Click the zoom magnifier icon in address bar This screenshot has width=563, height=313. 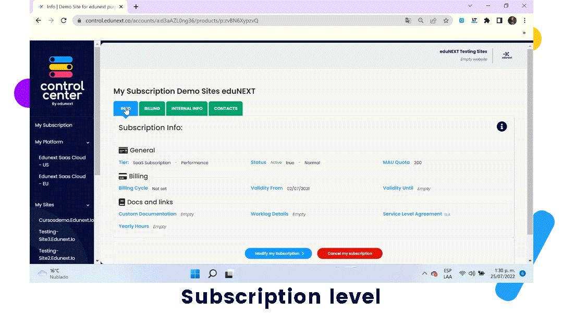click(x=421, y=20)
